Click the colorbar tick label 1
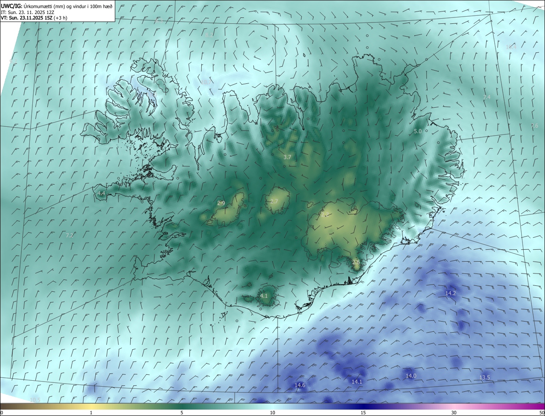 (x=91, y=413)
